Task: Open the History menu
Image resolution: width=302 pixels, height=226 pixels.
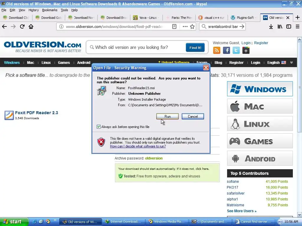Action: pyautogui.click(x=34, y=10)
